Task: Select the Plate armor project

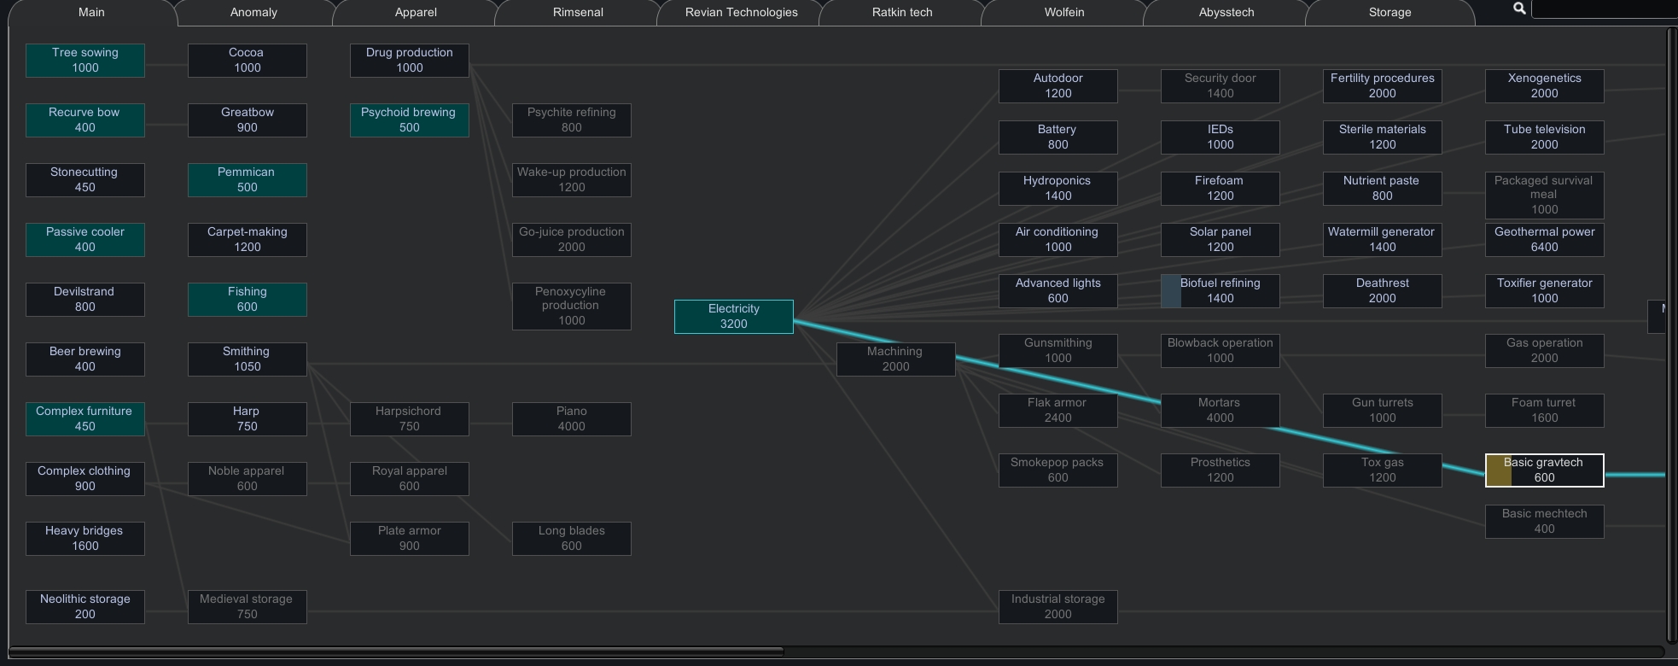Action: [410, 539]
